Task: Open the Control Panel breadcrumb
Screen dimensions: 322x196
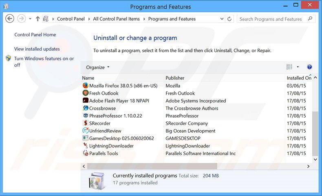Action: point(71,19)
